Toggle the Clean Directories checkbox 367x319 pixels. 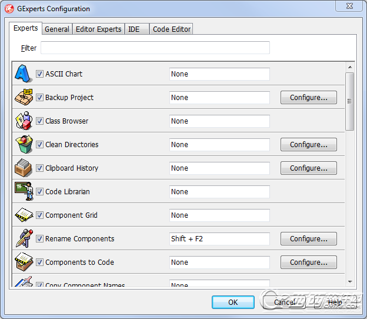tap(39, 145)
